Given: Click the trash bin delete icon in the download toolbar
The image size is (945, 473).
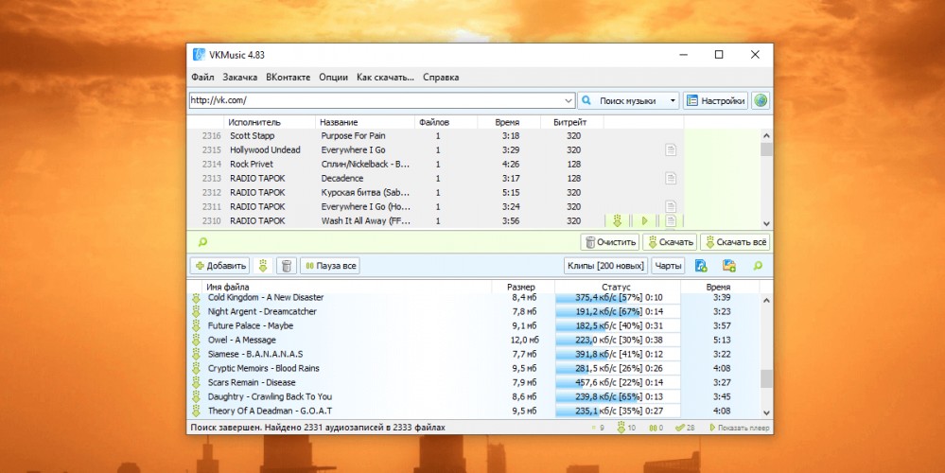Looking at the screenshot, I should [287, 266].
